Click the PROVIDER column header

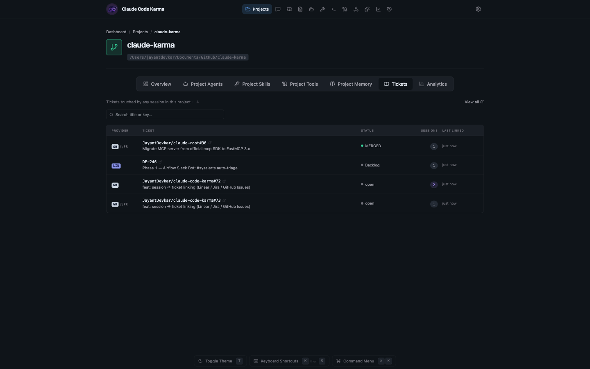[120, 131]
